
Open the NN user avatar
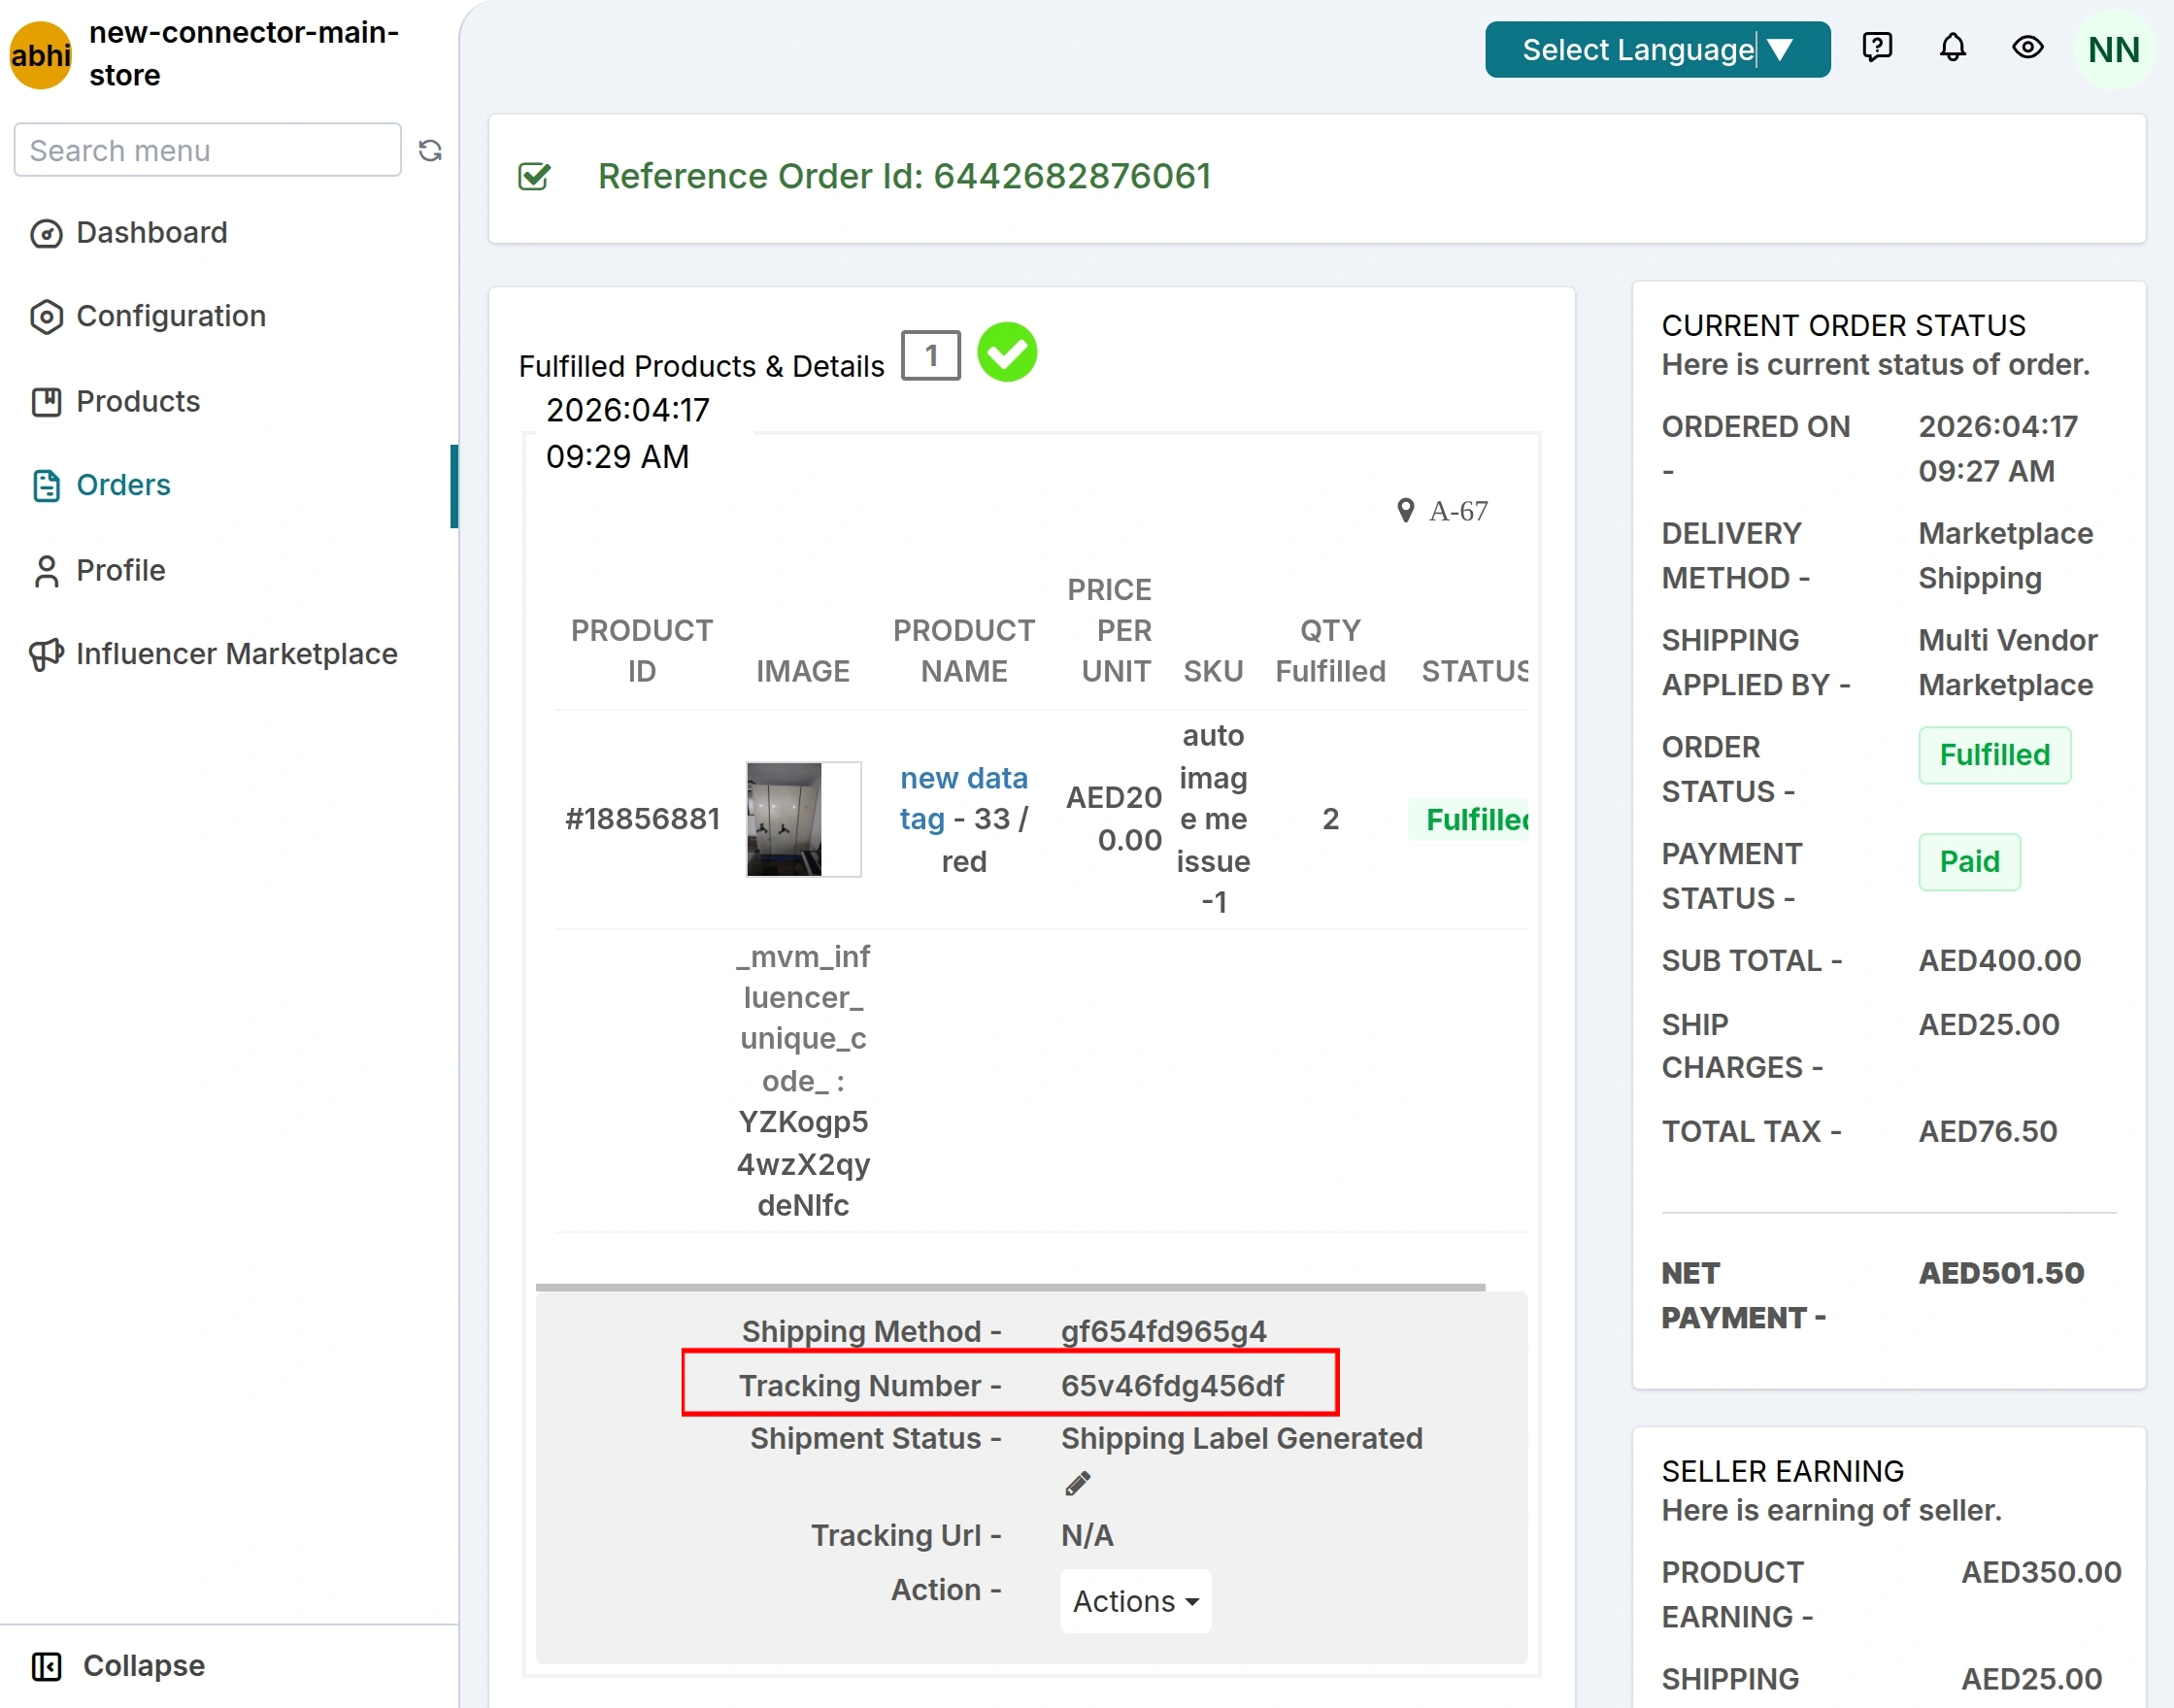point(2113,50)
